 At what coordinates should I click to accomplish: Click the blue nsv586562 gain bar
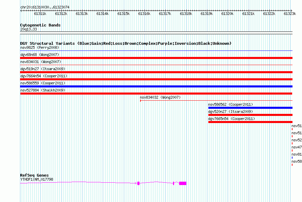(x=250, y=108)
